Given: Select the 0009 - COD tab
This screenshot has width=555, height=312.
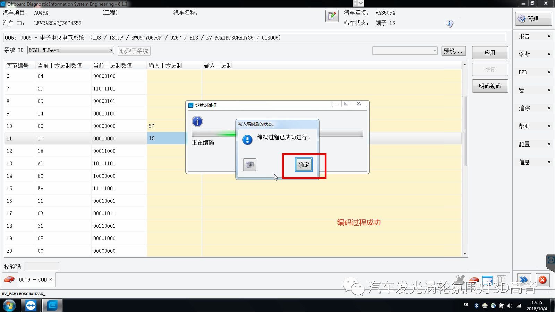Looking at the screenshot, I should (33, 280).
